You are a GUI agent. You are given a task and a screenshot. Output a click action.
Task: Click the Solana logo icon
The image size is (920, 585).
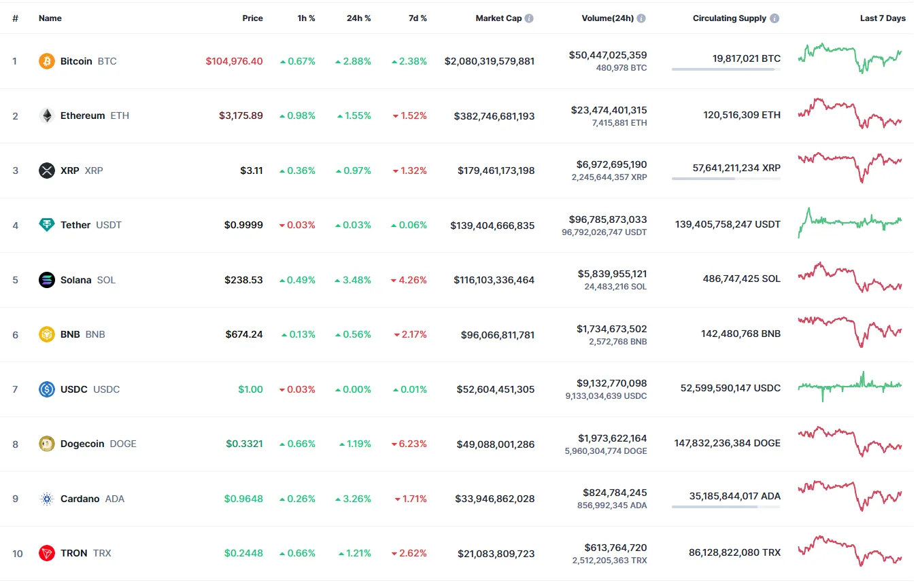[x=46, y=280]
